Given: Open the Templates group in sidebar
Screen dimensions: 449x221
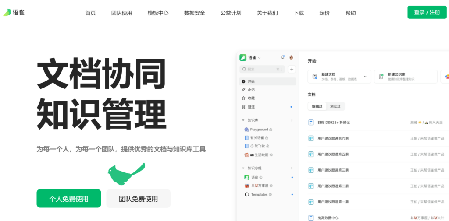Looking at the screenshot, I should tap(259, 194).
